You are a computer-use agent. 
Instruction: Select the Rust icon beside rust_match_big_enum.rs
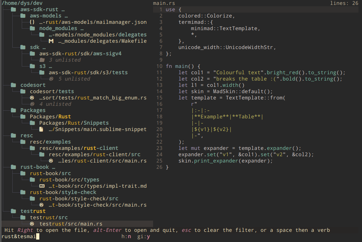(32, 98)
